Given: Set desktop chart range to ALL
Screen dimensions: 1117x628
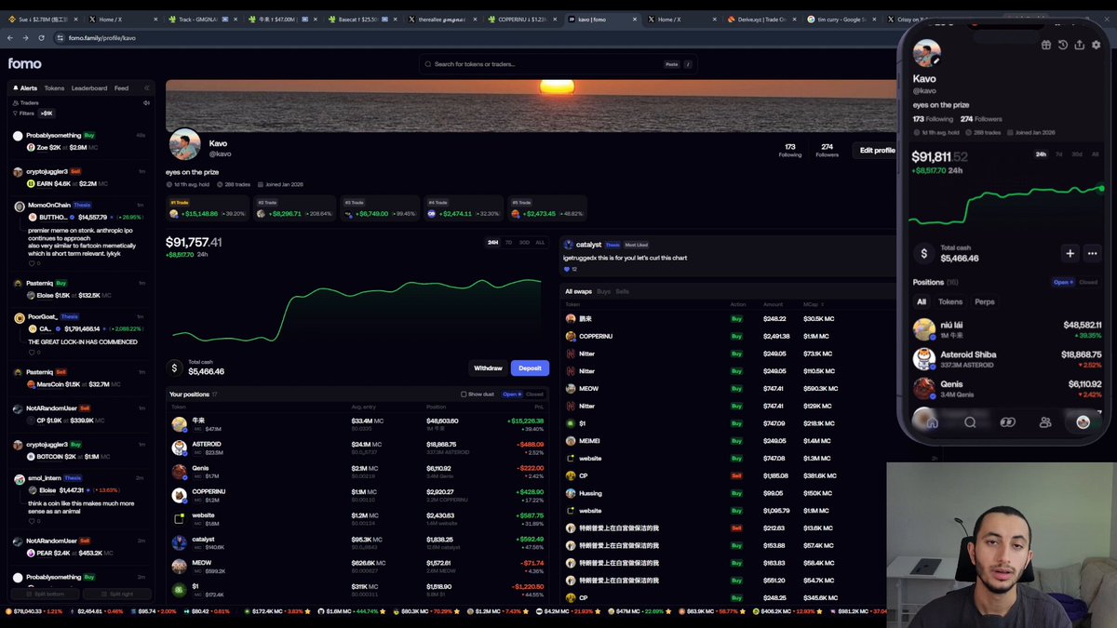Looking at the screenshot, I should pyautogui.click(x=540, y=243).
